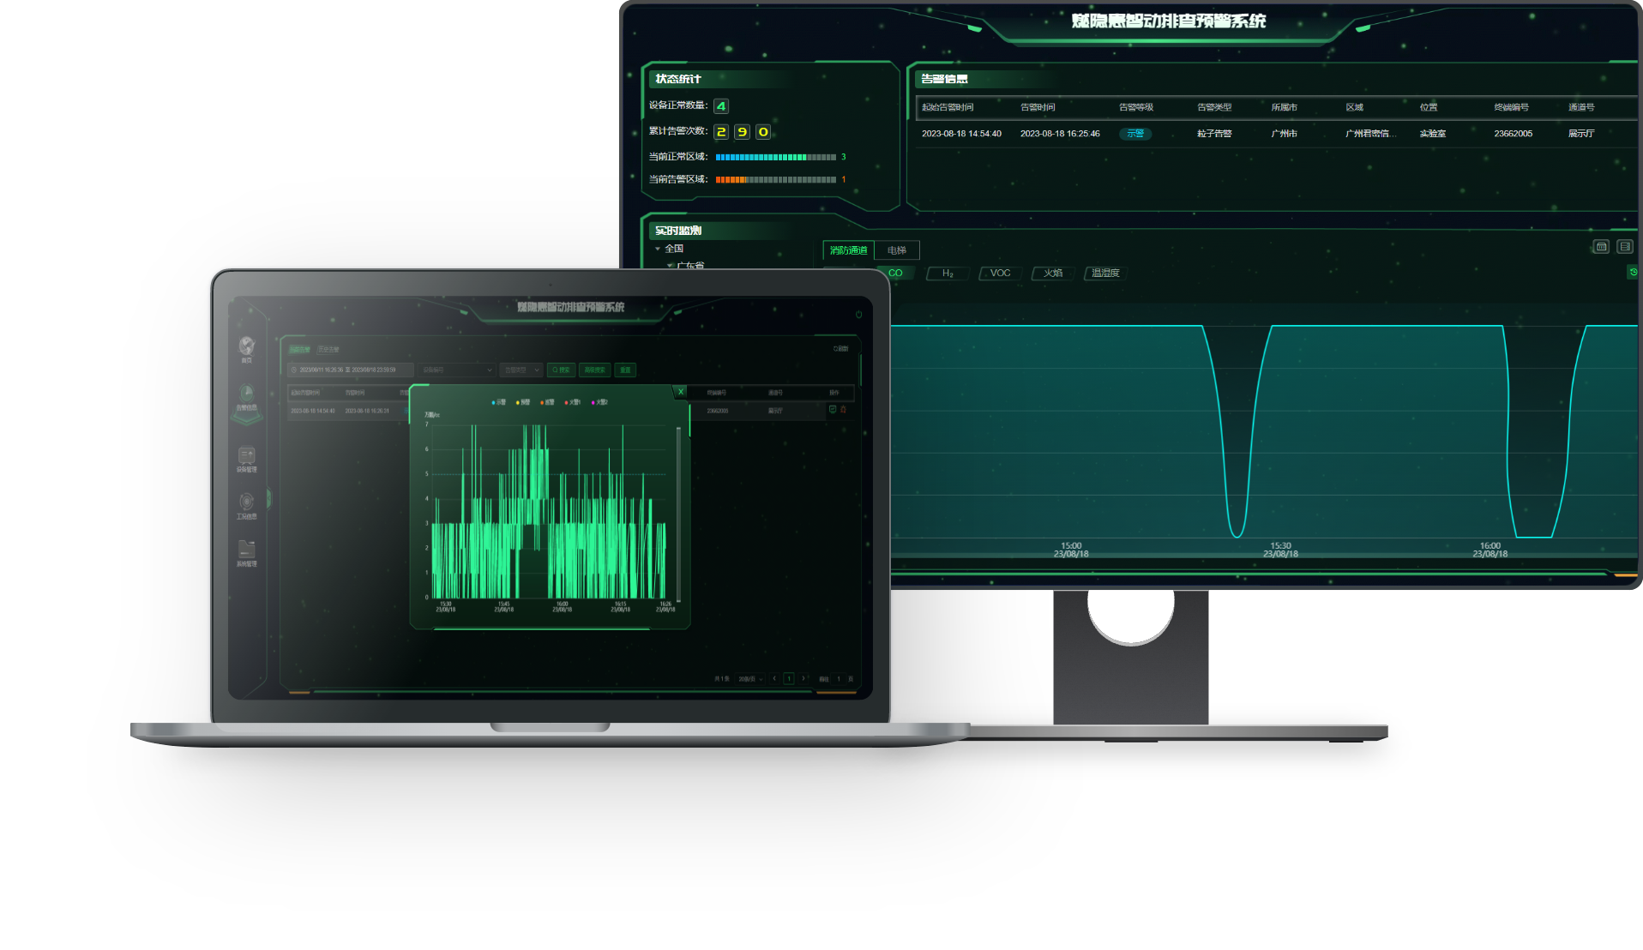Image resolution: width=1643 pixels, height=950 pixels.
Task: Click the 搜索 search button
Action: 562,370
